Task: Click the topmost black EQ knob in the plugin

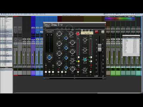Action: (x=59, y=34)
